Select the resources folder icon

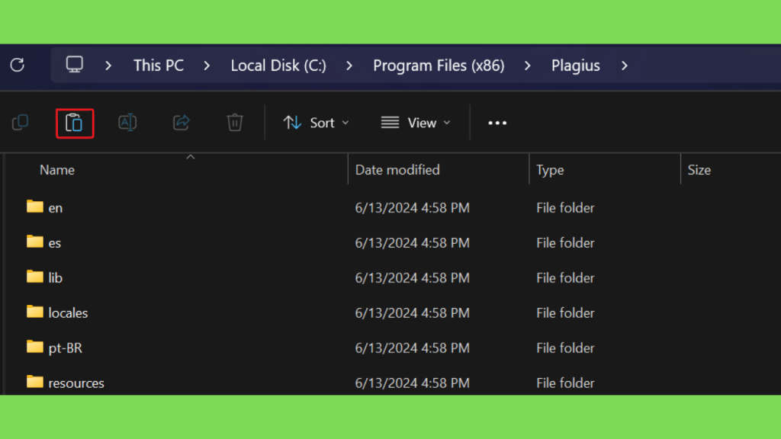(x=35, y=382)
